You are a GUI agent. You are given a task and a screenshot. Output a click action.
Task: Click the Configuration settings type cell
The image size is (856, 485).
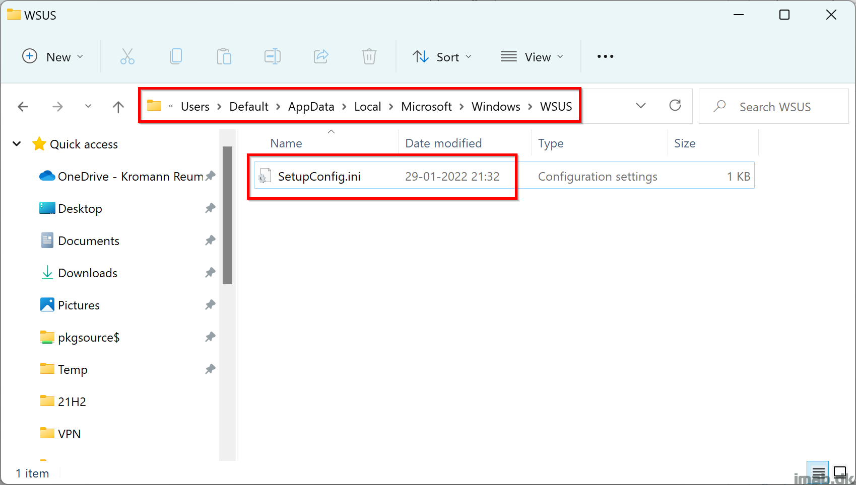coord(598,177)
